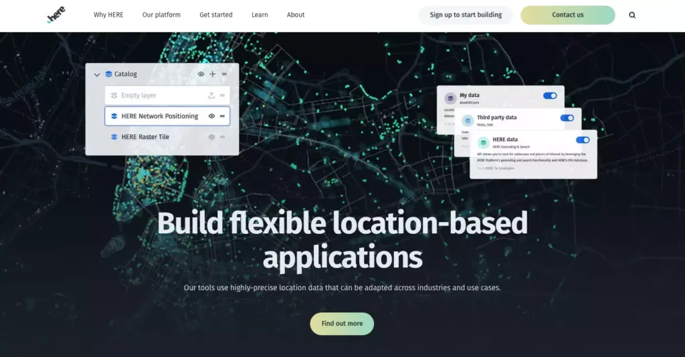
Task: Click the HERE Network Positioning layer icon
Action: [114, 116]
